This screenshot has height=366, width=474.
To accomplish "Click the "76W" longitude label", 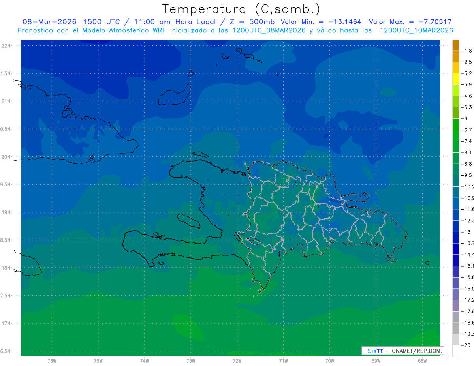I will click(x=52, y=361).
